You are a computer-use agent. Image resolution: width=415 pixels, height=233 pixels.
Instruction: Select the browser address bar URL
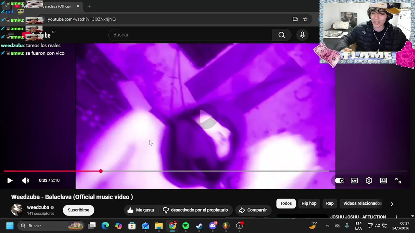tap(82, 19)
